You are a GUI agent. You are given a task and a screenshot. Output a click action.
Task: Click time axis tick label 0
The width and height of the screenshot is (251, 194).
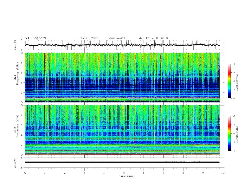[25, 173]
